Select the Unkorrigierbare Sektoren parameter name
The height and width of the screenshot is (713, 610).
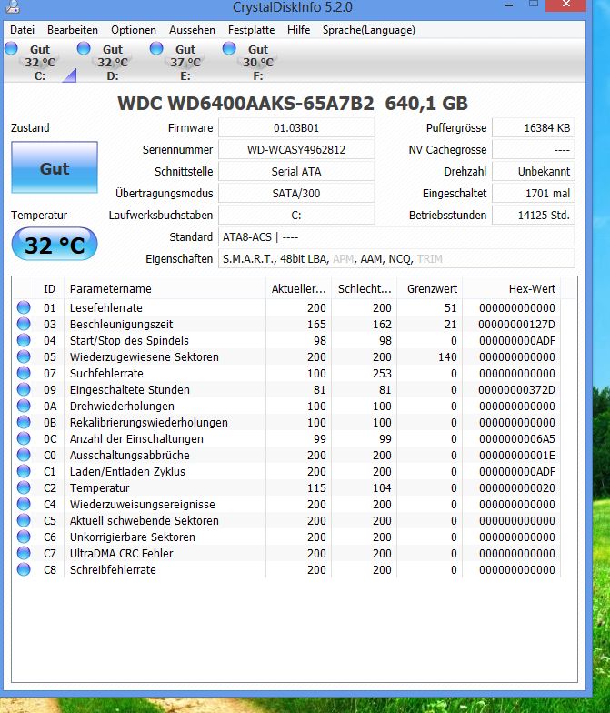pos(133,537)
